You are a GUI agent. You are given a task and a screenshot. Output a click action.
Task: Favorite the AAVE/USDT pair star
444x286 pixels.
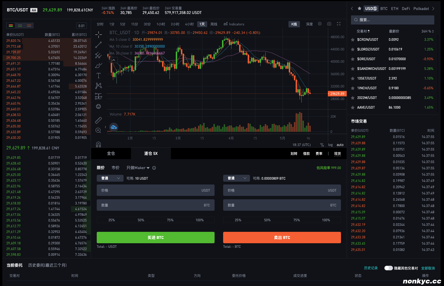tap(353, 107)
